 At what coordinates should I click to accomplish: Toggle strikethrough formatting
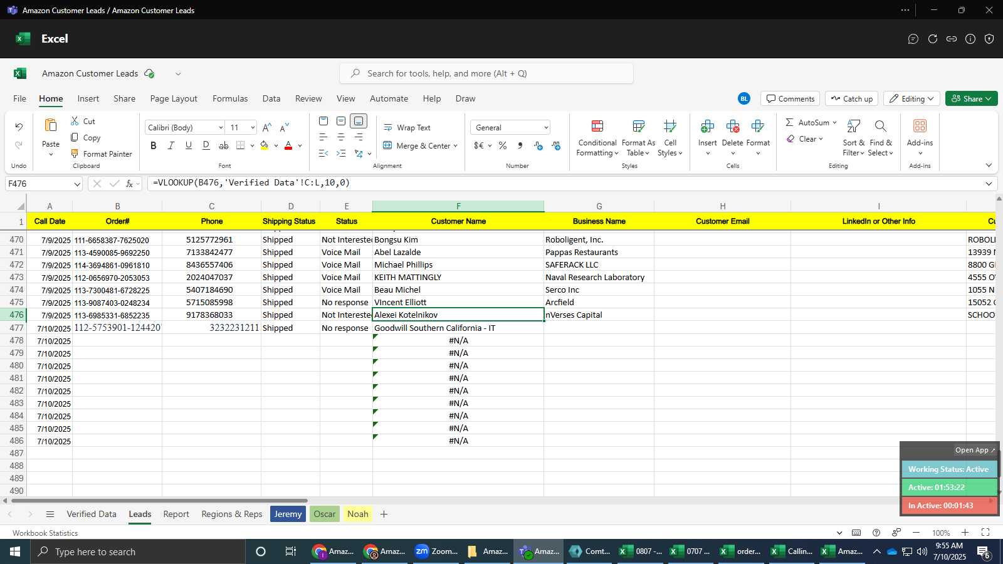pyautogui.click(x=224, y=145)
